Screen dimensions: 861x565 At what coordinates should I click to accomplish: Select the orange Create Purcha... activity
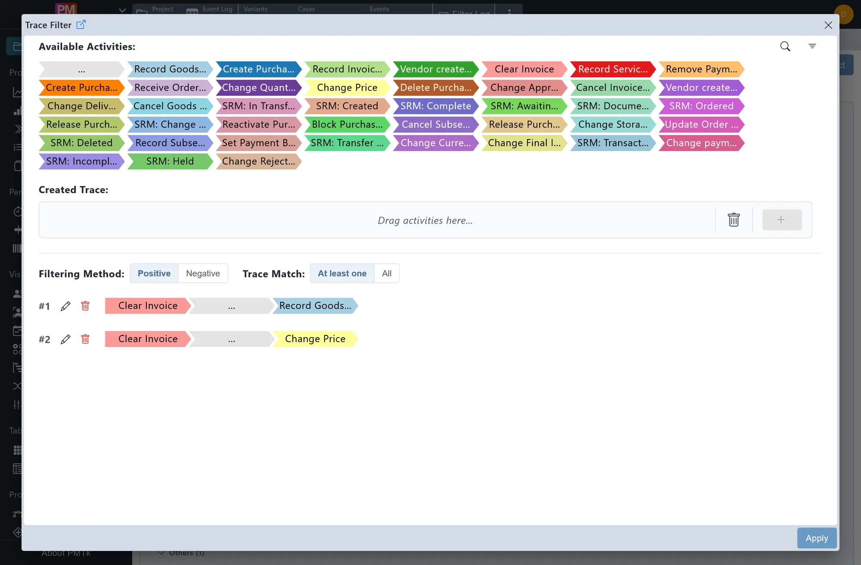coord(82,88)
